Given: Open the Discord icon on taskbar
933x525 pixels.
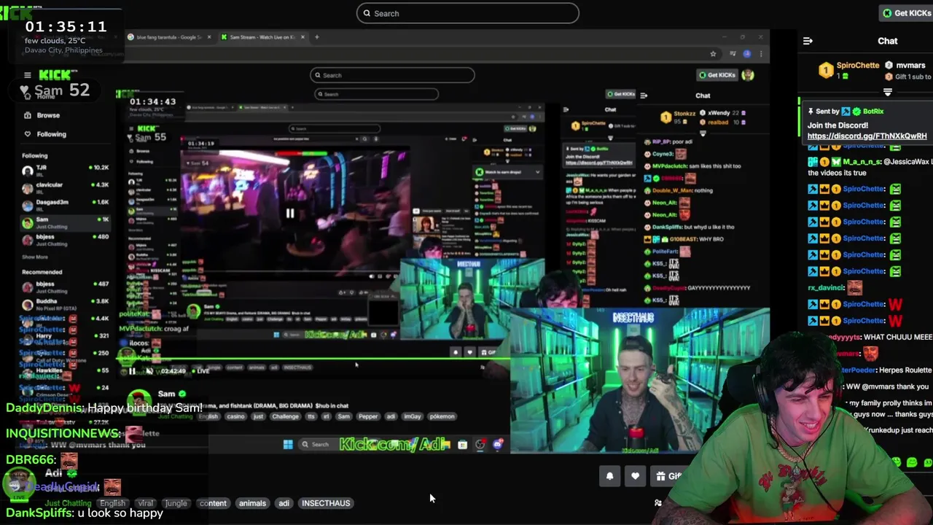Looking at the screenshot, I should pyautogui.click(x=498, y=445).
